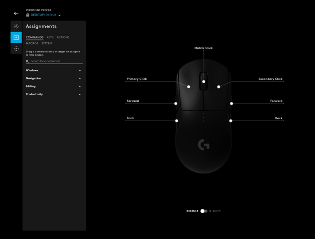Click the back arrow icon

point(16,14)
